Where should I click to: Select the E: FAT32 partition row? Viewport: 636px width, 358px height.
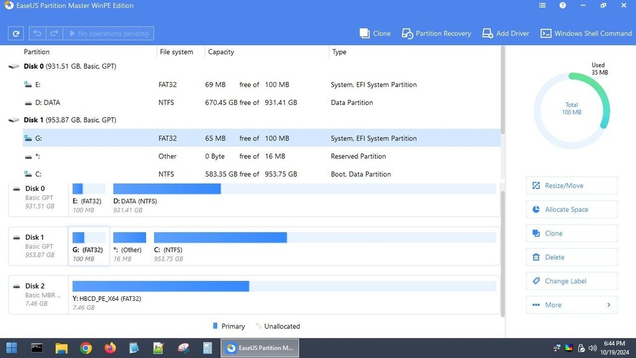(261, 85)
